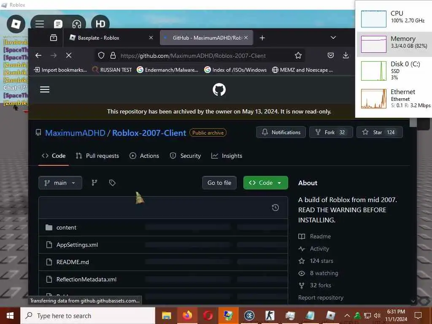
Task: Open the Firefox downloads arrow icon
Action: point(346,56)
